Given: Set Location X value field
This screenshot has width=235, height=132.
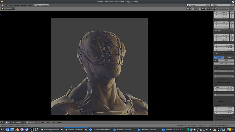Looking at the screenshot, I should click(x=221, y=13).
